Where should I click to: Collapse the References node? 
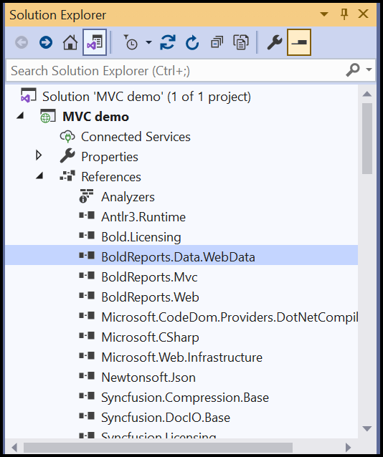tap(39, 175)
